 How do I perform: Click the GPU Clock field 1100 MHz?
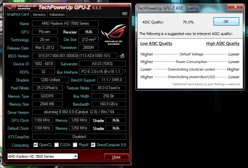tap(42, 120)
